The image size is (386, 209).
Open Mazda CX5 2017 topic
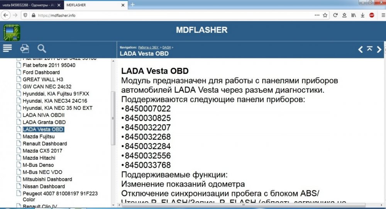click(x=42, y=151)
